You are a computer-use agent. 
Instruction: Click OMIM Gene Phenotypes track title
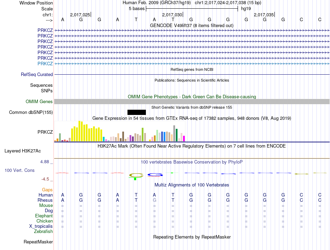pos(192,97)
